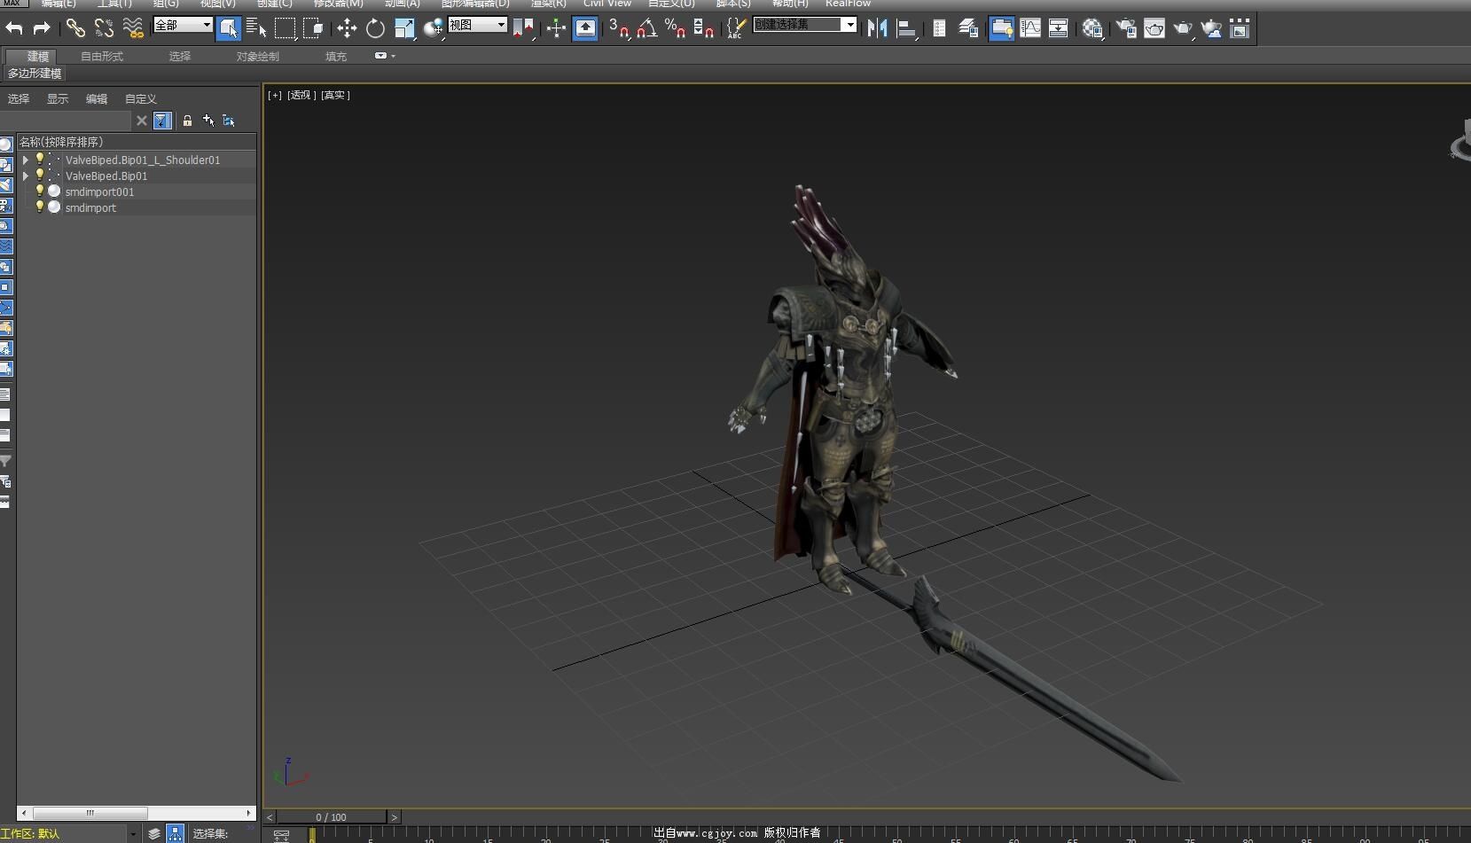Image resolution: width=1471 pixels, height=843 pixels.
Task: Toggle the Angle Snap icon
Action: pos(647,28)
